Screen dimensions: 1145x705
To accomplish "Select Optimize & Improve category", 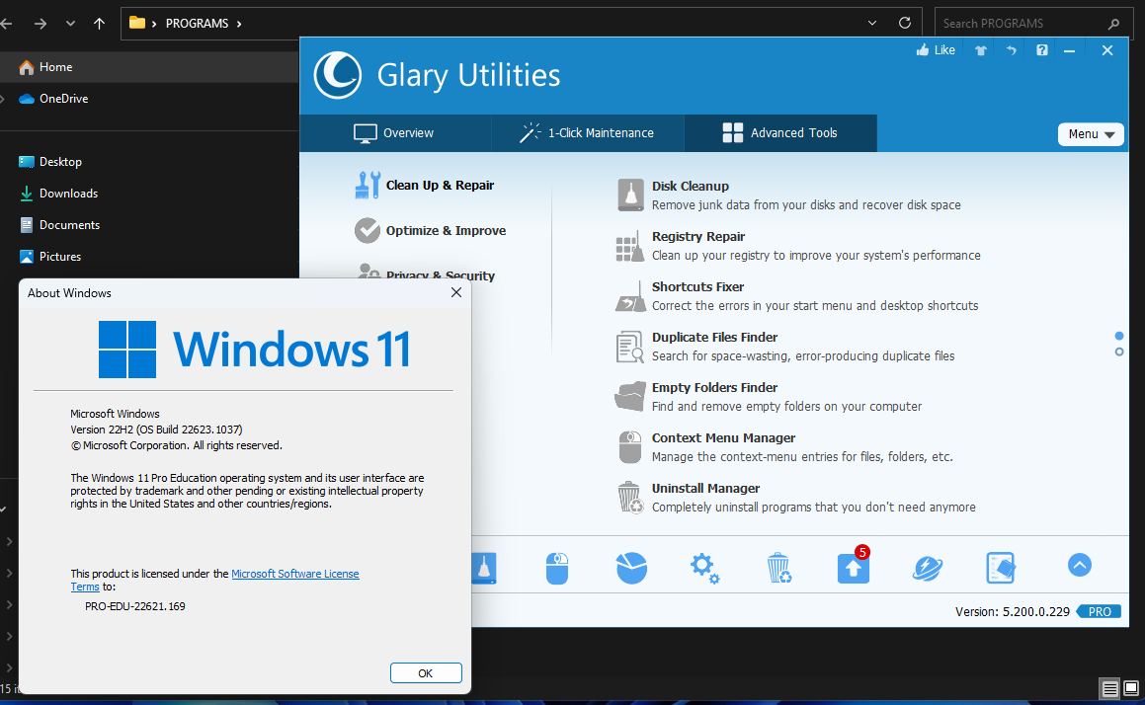I will pyautogui.click(x=430, y=231).
